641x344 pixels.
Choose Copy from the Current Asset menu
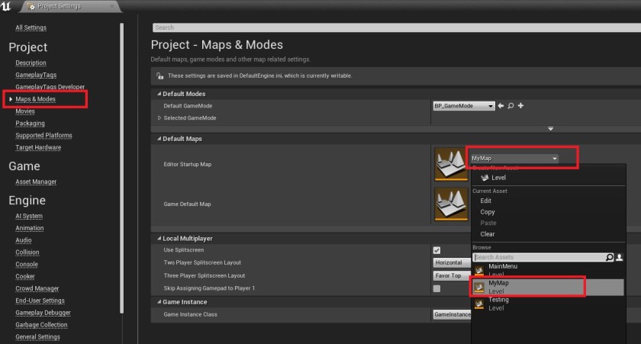pyautogui.click(x=487, y=212)
